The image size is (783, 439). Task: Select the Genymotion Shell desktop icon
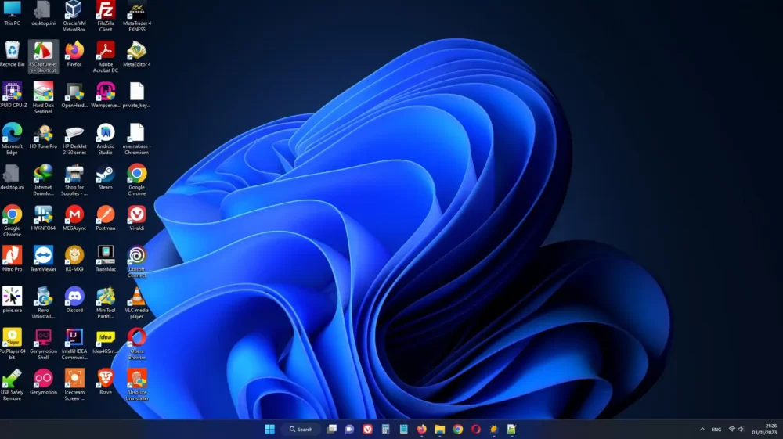coord(43,344)
